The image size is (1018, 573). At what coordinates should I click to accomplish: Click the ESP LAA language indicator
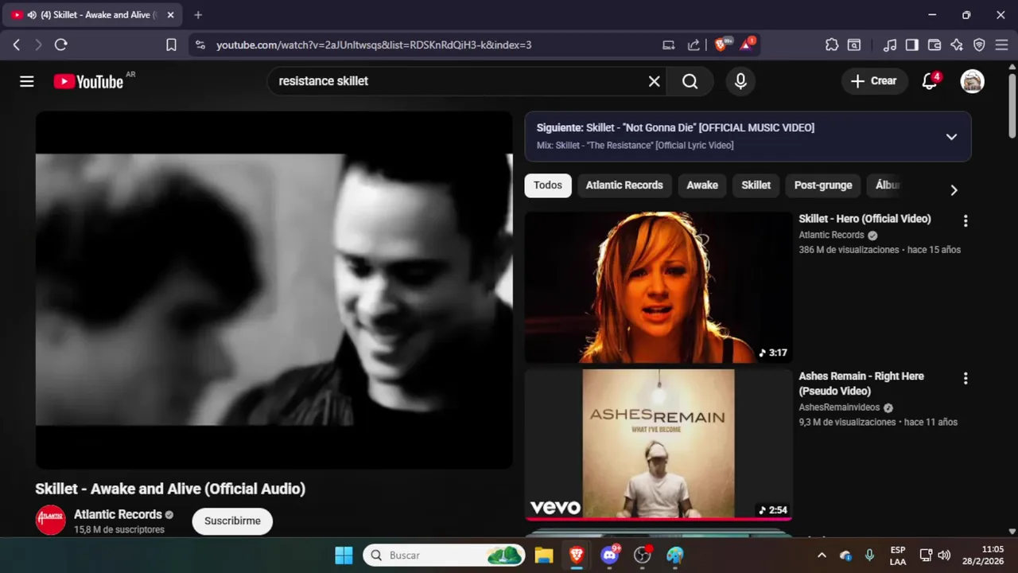pos(898,555)
